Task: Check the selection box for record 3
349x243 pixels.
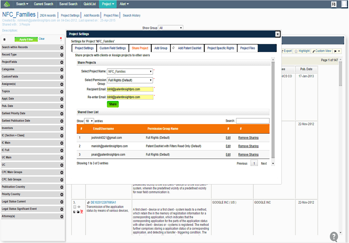Action: pyautogui.click(x=75, y=207)
